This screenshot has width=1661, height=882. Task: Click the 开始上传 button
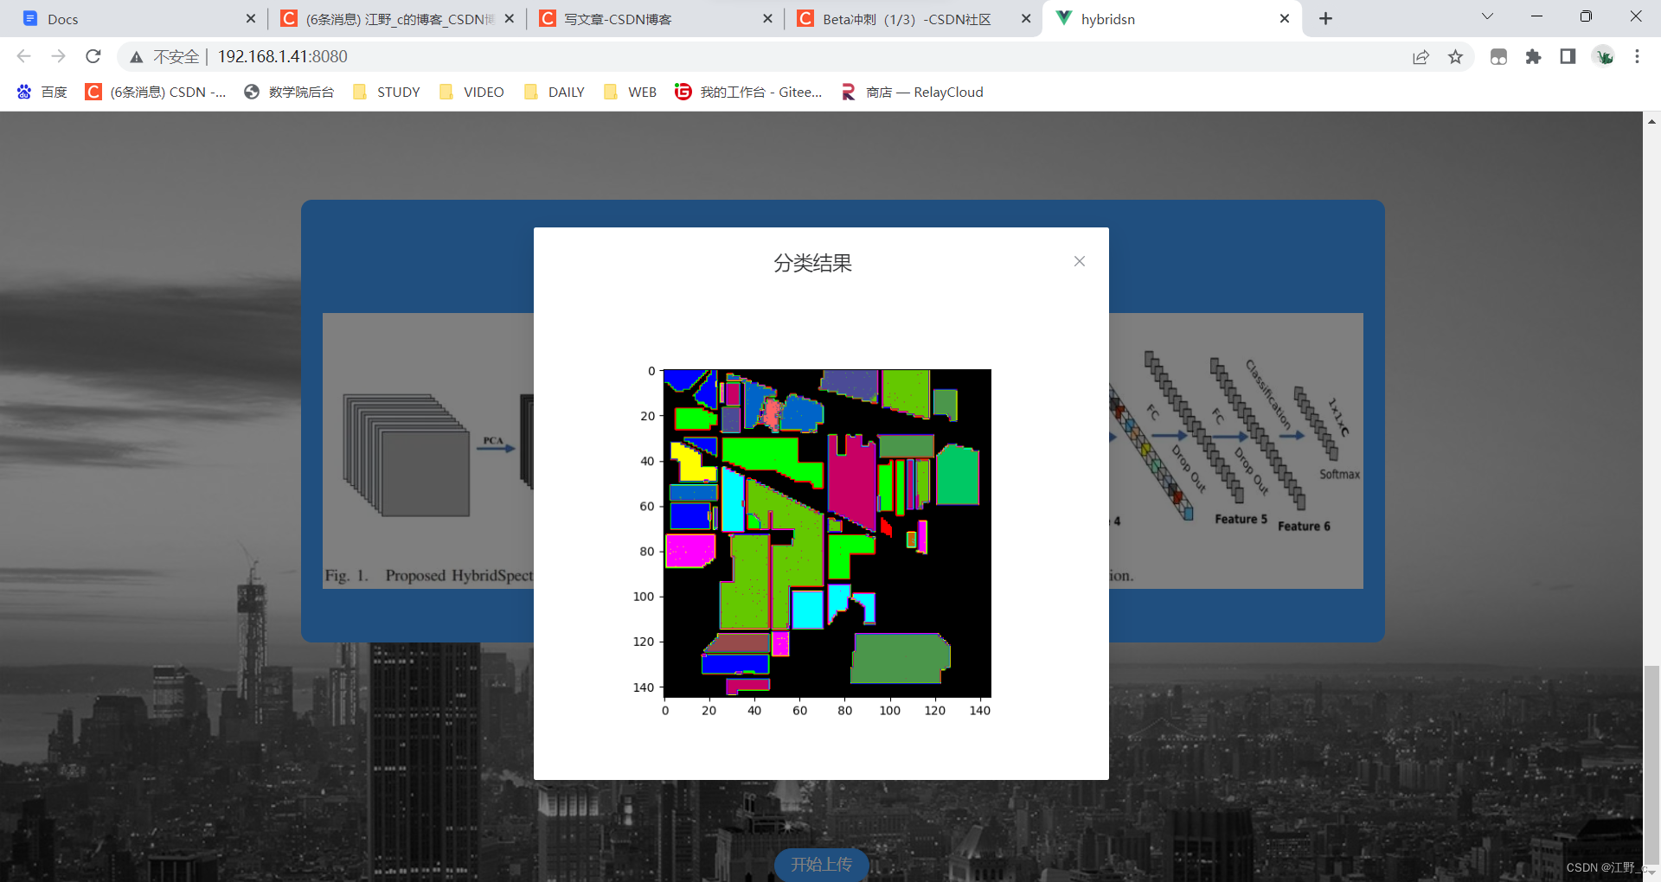pyautogui.click(x=821, y=865)
